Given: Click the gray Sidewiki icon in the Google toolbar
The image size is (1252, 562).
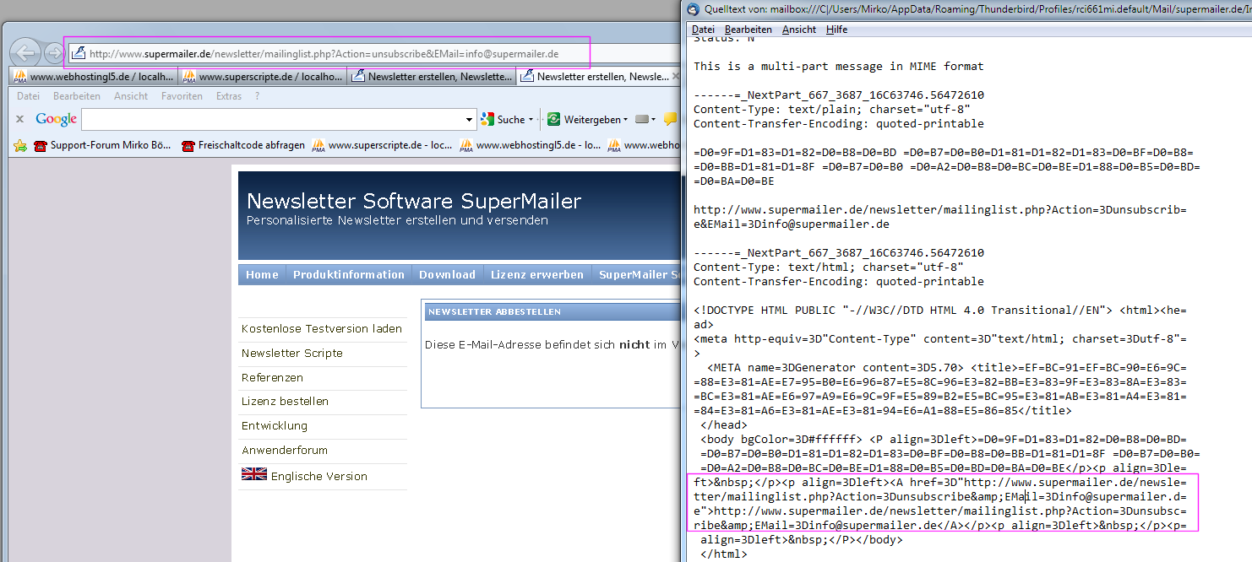Looking at the screenshot, I should (x=641, y=119).
